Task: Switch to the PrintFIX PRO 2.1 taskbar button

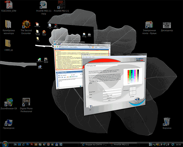Action: point(123,144)
